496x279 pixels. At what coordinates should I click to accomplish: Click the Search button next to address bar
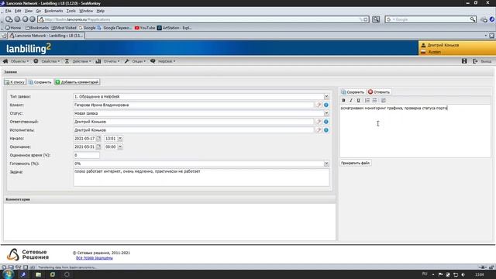point(376,19)
